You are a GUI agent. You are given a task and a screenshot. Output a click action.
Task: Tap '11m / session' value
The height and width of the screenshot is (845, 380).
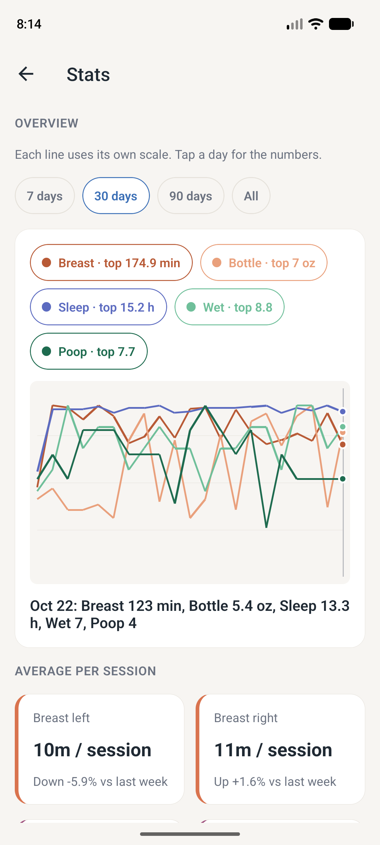pyautogui.click(x=273, y=750)
